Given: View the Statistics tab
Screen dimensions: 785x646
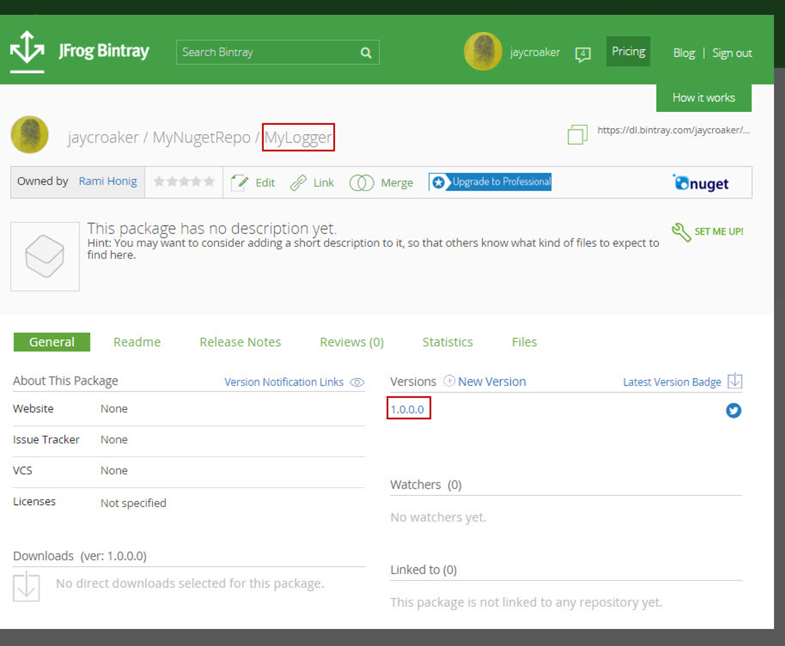Looking at the screenshot, I should (x=447, y=342).
